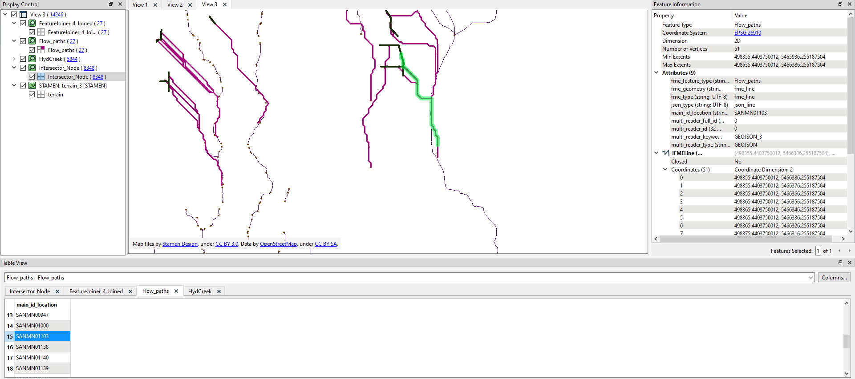Collapse the Flow_paths dataset node
Image resolution: width=855 pixels, height=379 pixels.
(14, 41)
